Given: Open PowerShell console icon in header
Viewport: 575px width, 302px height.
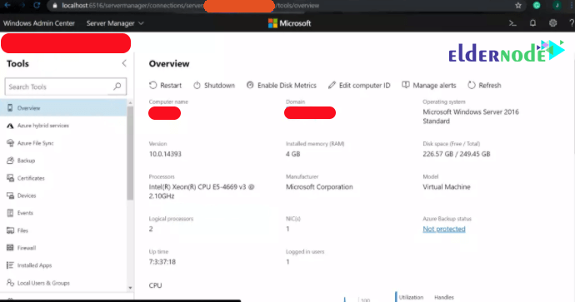Looking at the screenshot, I should [x=512, y=23].
